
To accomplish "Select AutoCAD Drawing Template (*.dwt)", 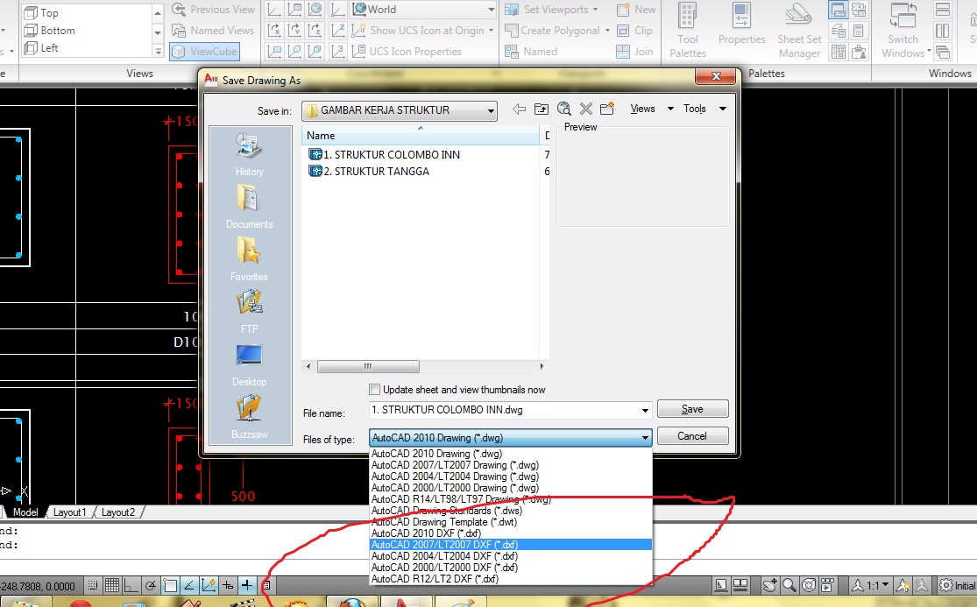I will 510,522.
